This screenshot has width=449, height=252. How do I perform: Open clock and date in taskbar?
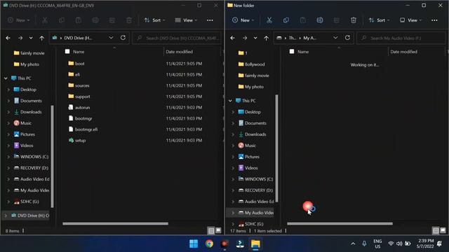(425, 244)
